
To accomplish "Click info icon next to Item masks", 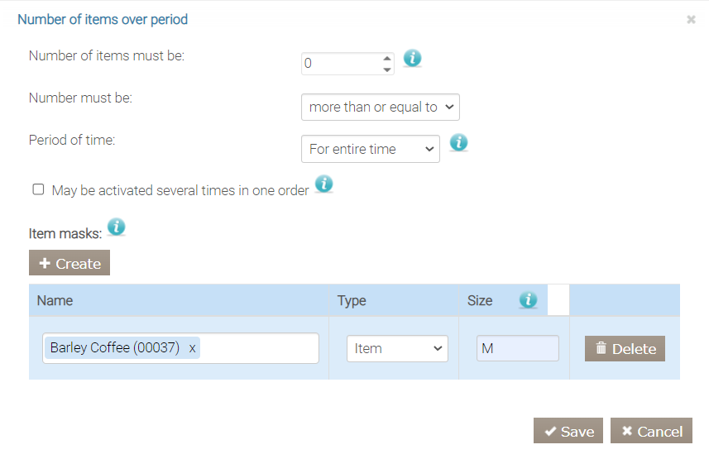I will 117,227.
